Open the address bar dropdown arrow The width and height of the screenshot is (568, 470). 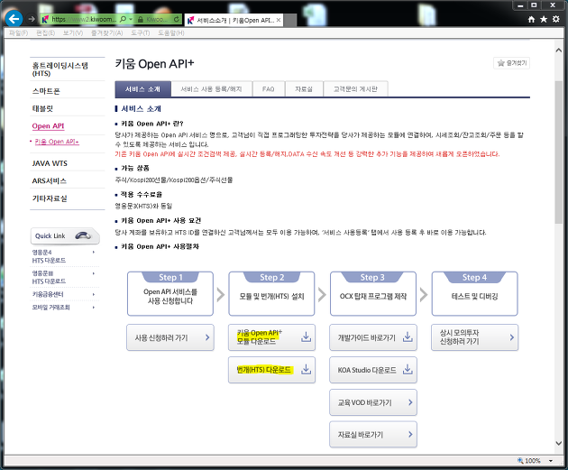(131, 19)
